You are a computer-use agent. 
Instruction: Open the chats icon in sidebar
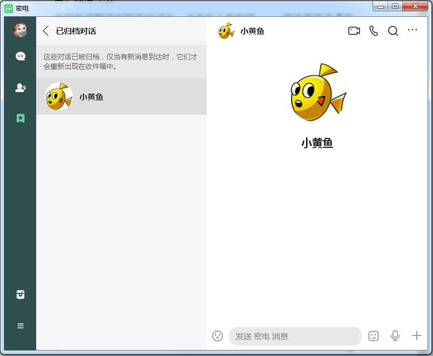click(x=21, y=57)
